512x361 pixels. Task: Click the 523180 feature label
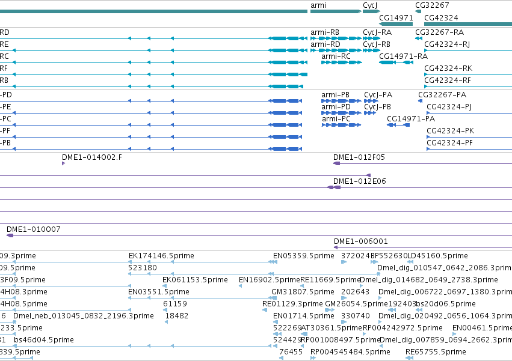tap(143, 268)
